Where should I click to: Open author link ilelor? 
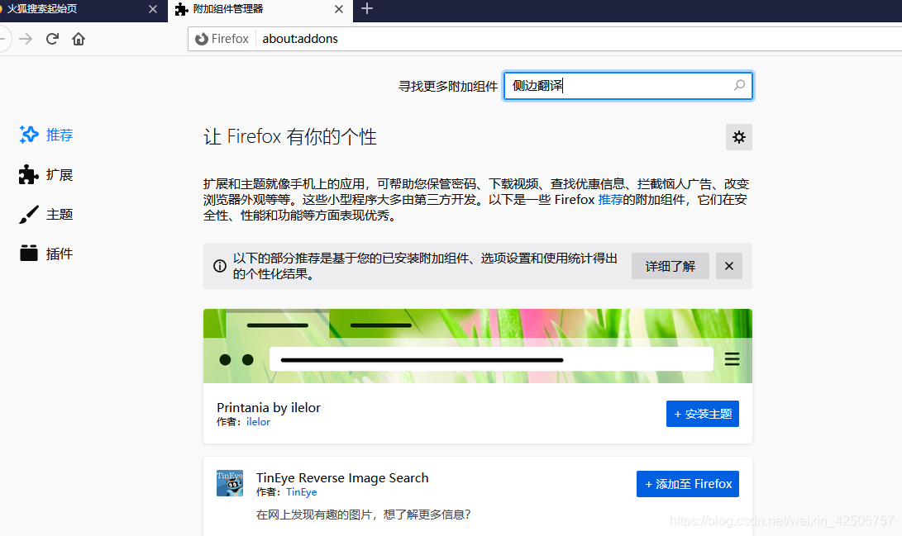tap(258, 422)
